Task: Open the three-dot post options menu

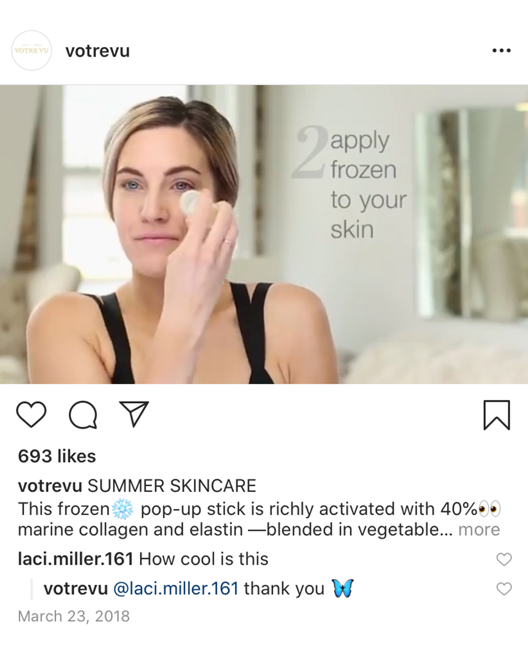Action: pos(501,51)
